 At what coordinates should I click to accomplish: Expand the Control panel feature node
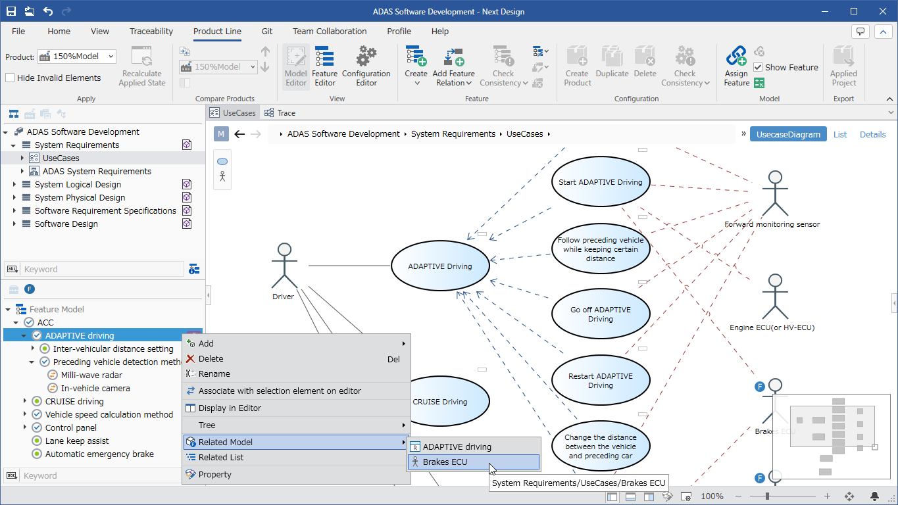24,427
